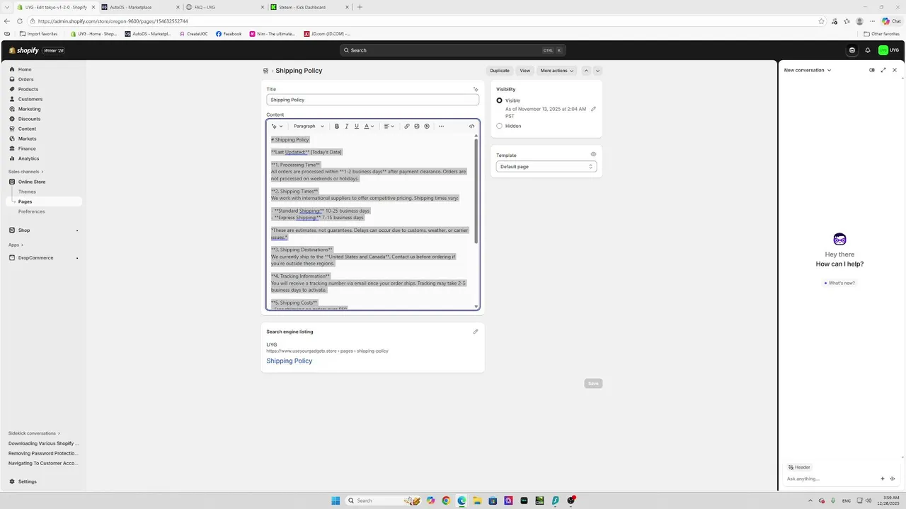Preview the template with the eye icon
Viewport: 906px width, 509px height.
point(593,154)
